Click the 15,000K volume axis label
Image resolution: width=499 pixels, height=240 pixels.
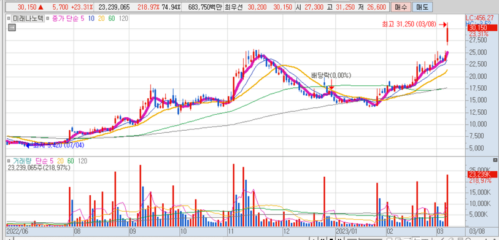coord(478,192)
